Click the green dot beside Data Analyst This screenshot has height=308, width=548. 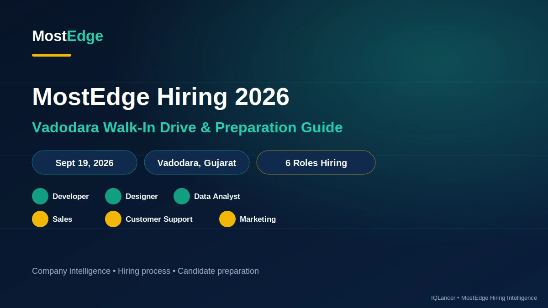(x=182, y=196)
